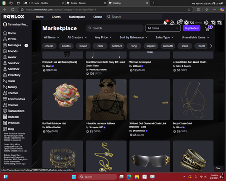Open the settings gear icon
The width and height of the screenshot is (226, 181).
tap(206, 23)
